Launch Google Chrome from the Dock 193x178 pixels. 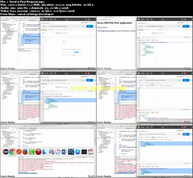pyautogui.click(x=12, y=152)
